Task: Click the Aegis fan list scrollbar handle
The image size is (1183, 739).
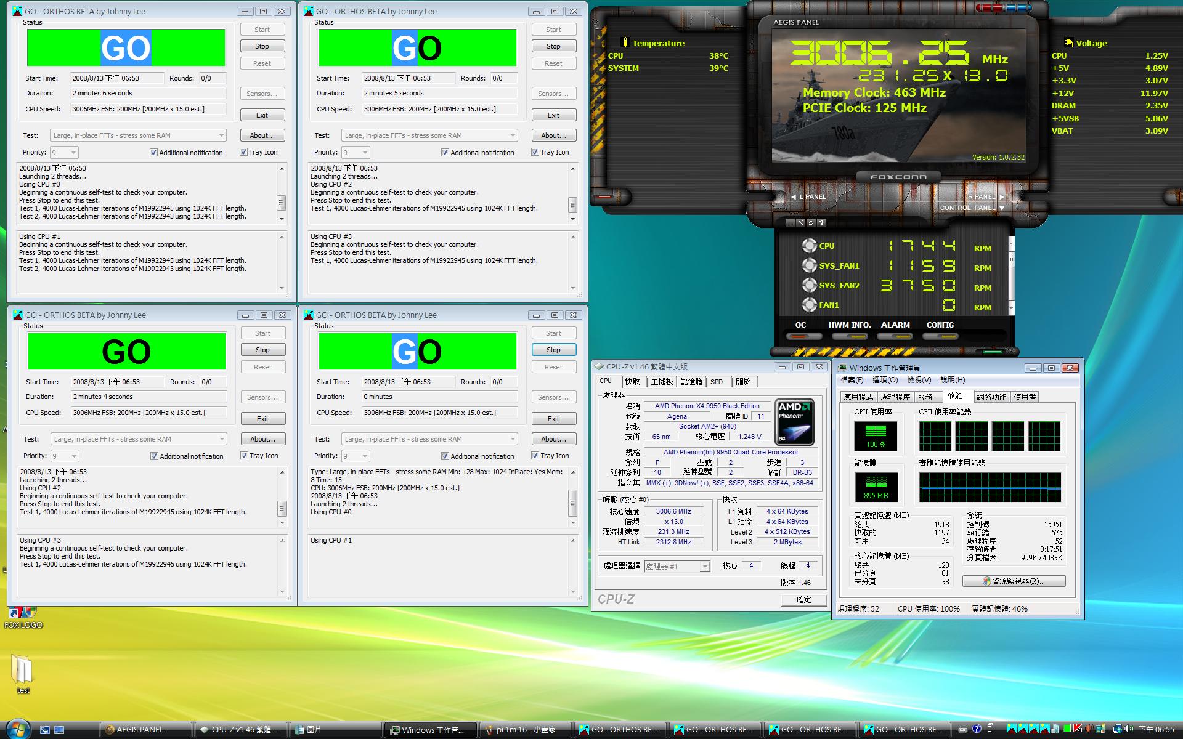Action: tap(1011, 259)
